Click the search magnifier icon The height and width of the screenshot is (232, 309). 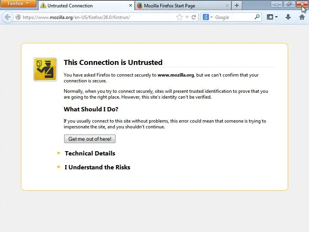(x=257, y=17)
